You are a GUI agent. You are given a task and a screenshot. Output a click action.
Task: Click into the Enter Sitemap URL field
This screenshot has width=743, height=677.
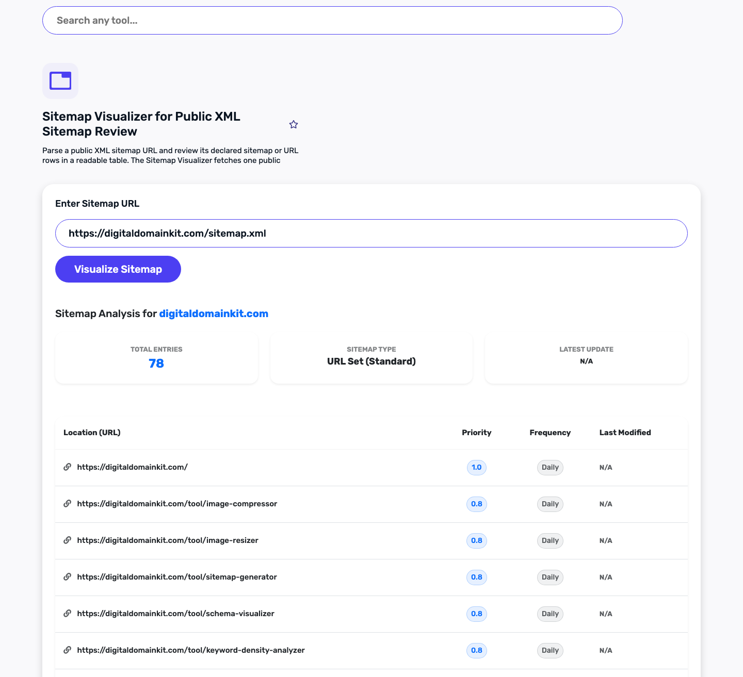[372, 234]
